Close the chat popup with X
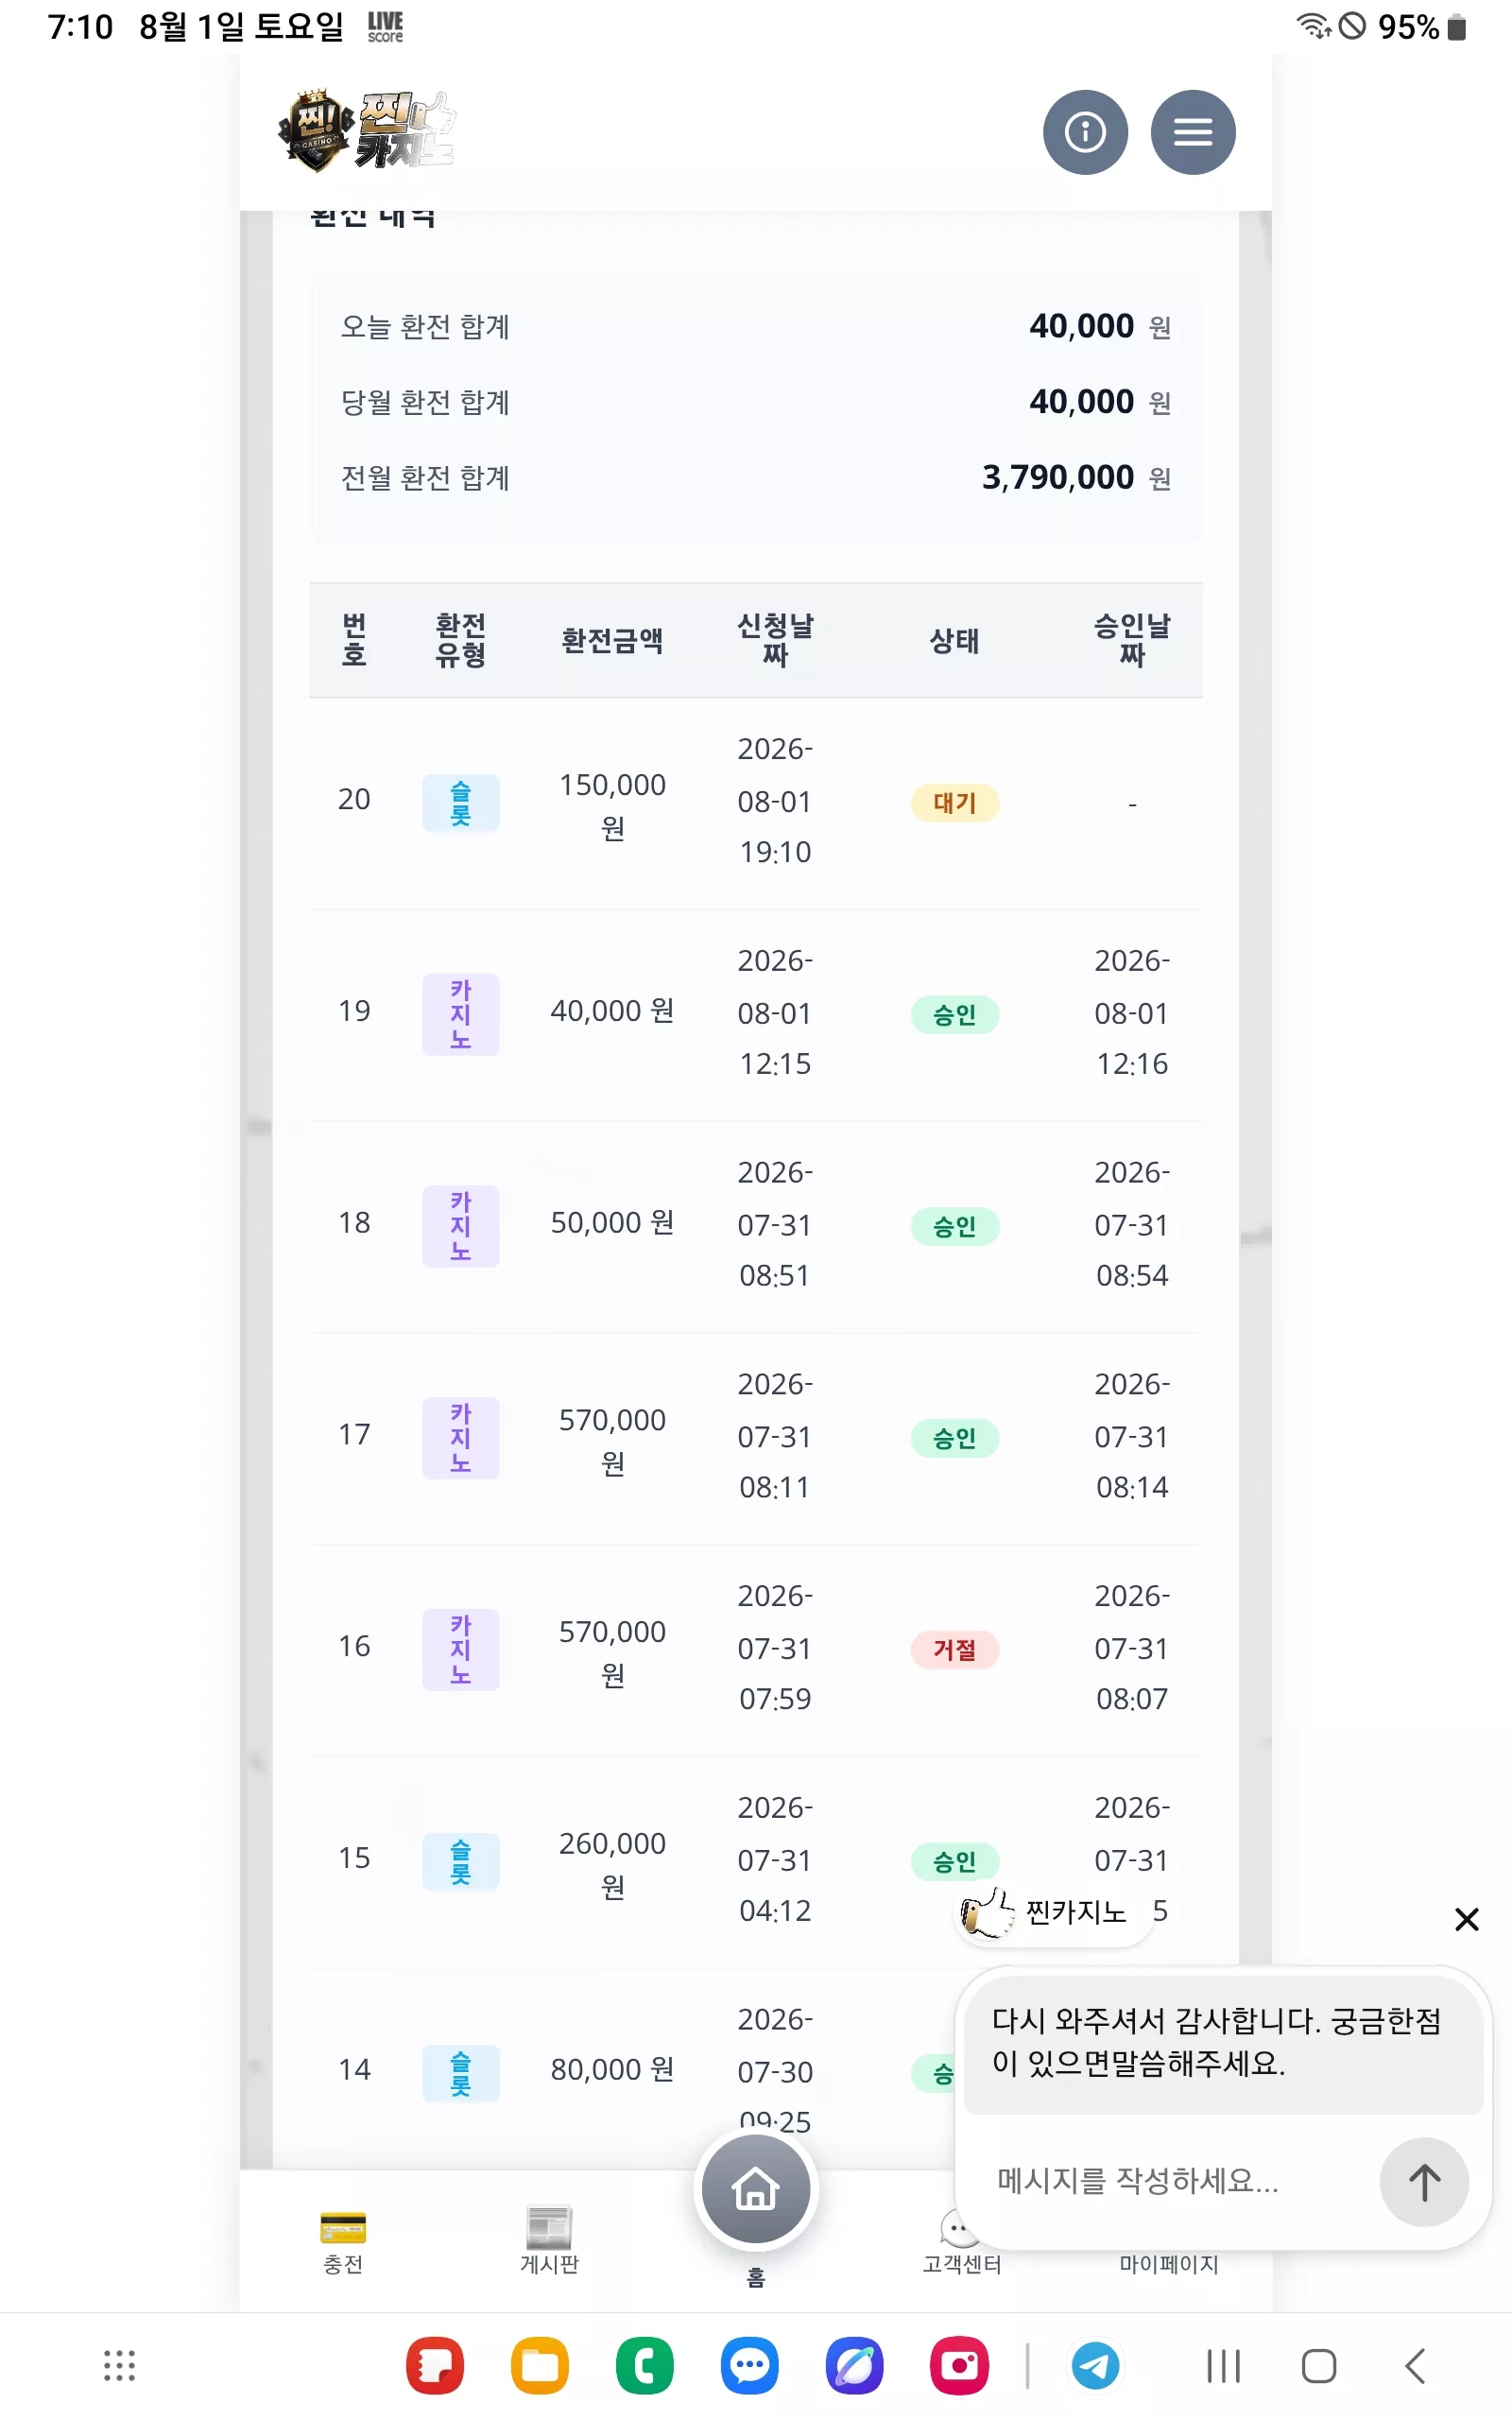The height and width of the screenshot is (2420, 1512). tap(1467, 1919)
